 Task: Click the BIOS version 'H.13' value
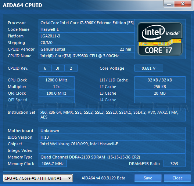pos(112,137)
